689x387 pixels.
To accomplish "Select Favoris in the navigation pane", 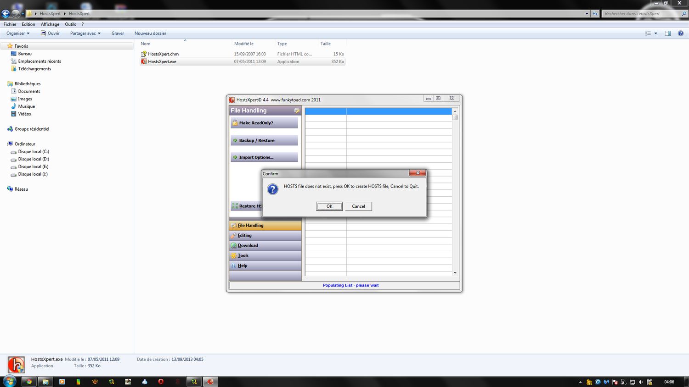I will coord(21,46).
